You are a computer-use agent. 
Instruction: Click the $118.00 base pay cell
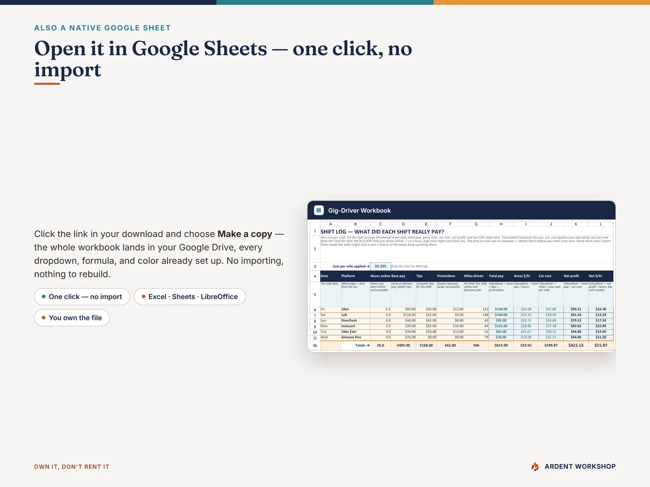403,315
